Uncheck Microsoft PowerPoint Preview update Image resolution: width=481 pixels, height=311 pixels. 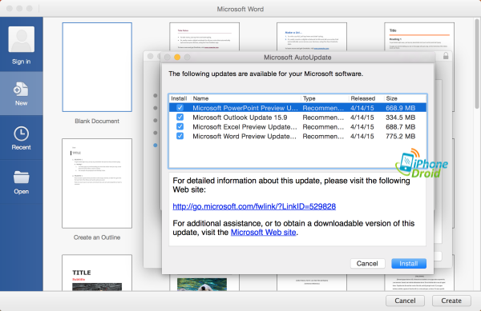tap(180, 108)
